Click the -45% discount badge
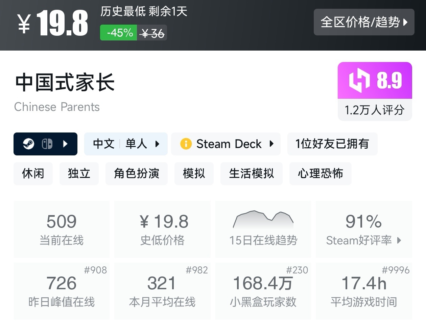 click(119, 33)
